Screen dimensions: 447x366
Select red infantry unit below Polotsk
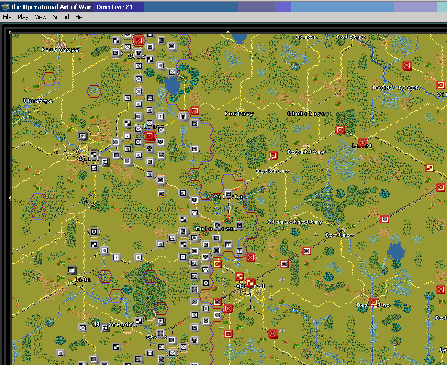click(407, 66)
